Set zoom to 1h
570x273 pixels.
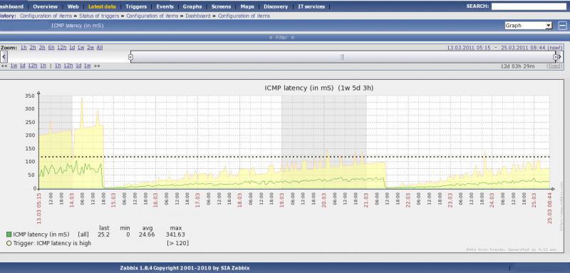tap(24, 48)
